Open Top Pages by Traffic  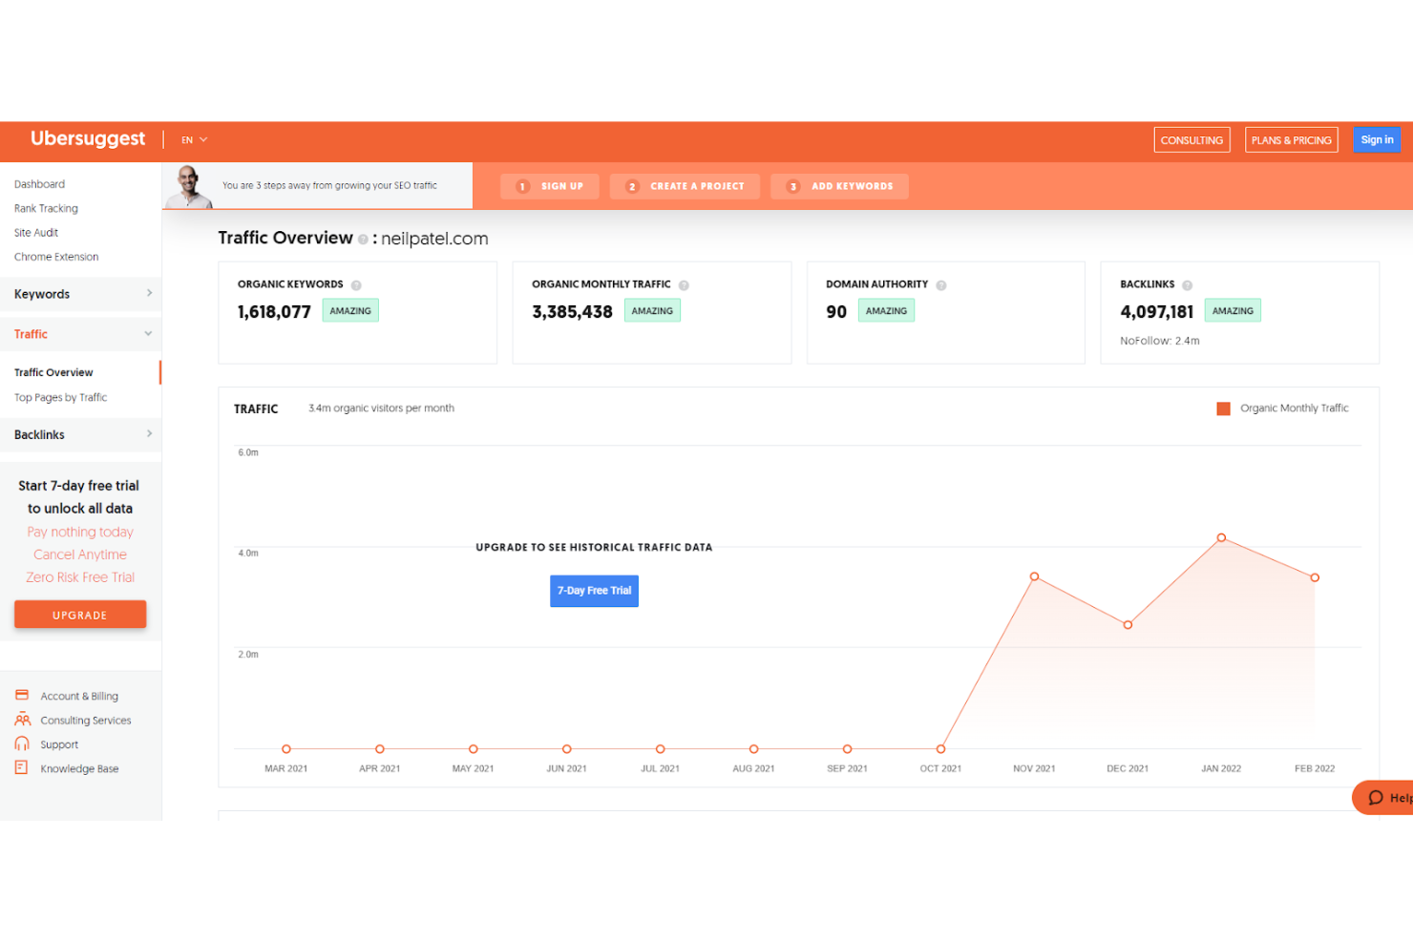(60, 397)
